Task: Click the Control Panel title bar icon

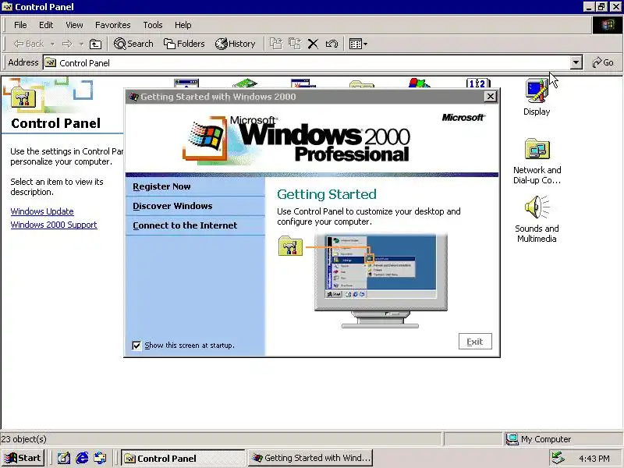Action: click(x=7, y=7)
